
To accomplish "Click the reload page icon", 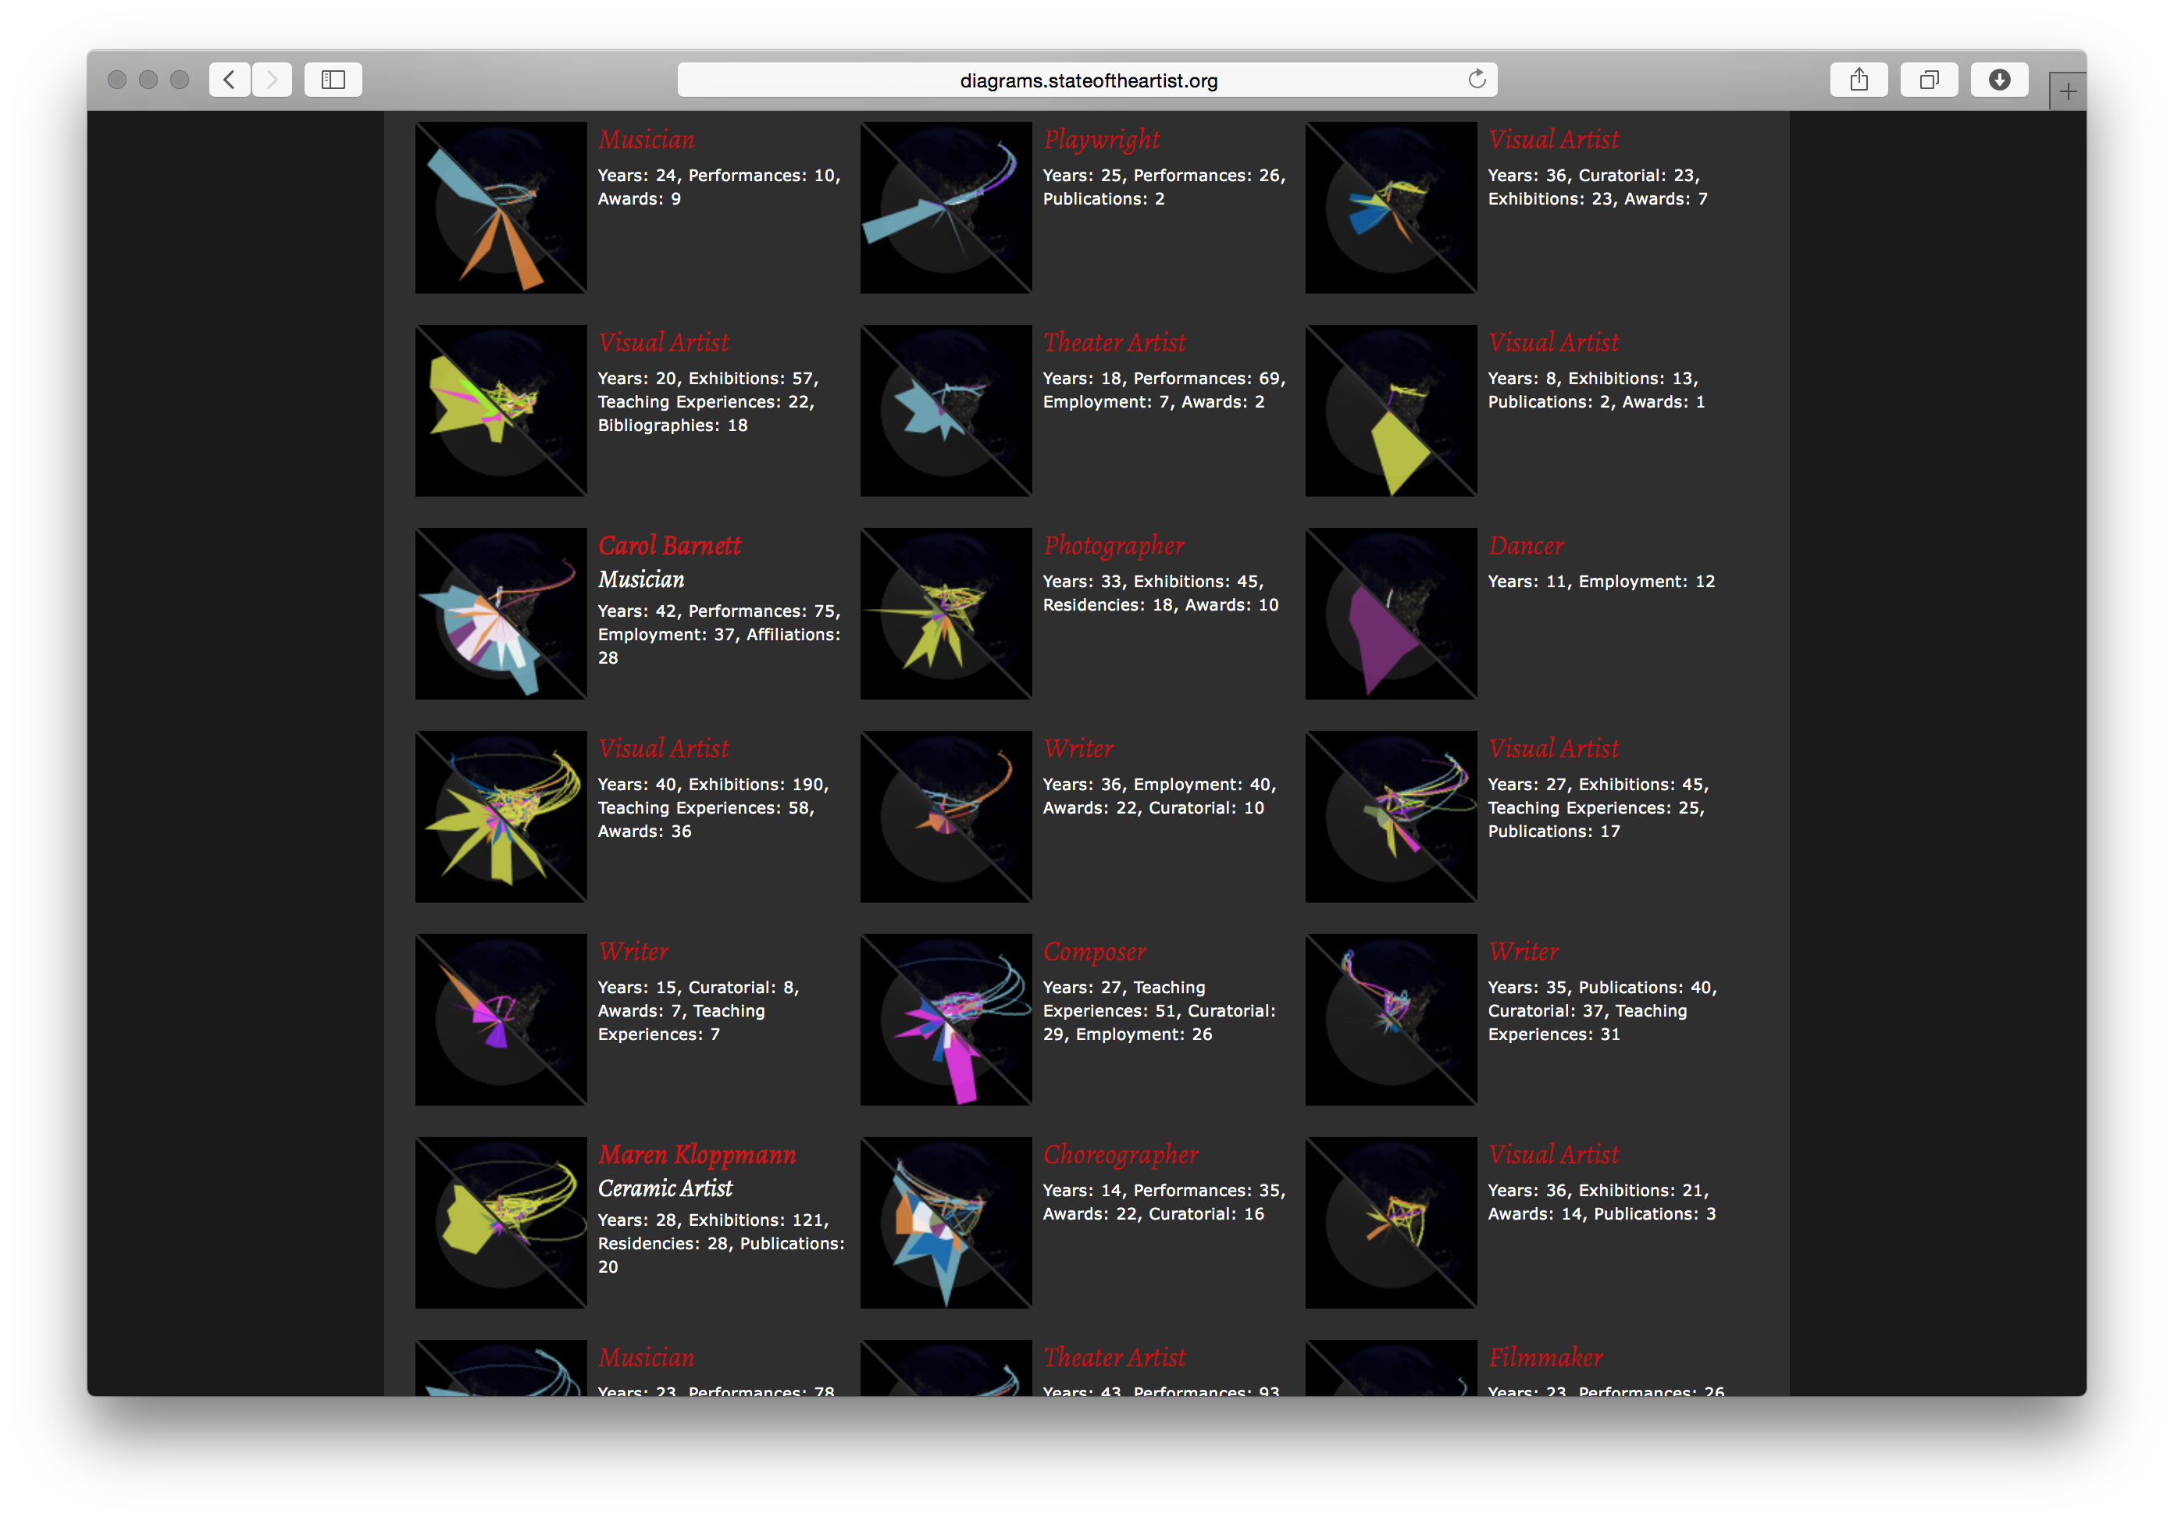I will [1476, 80].
